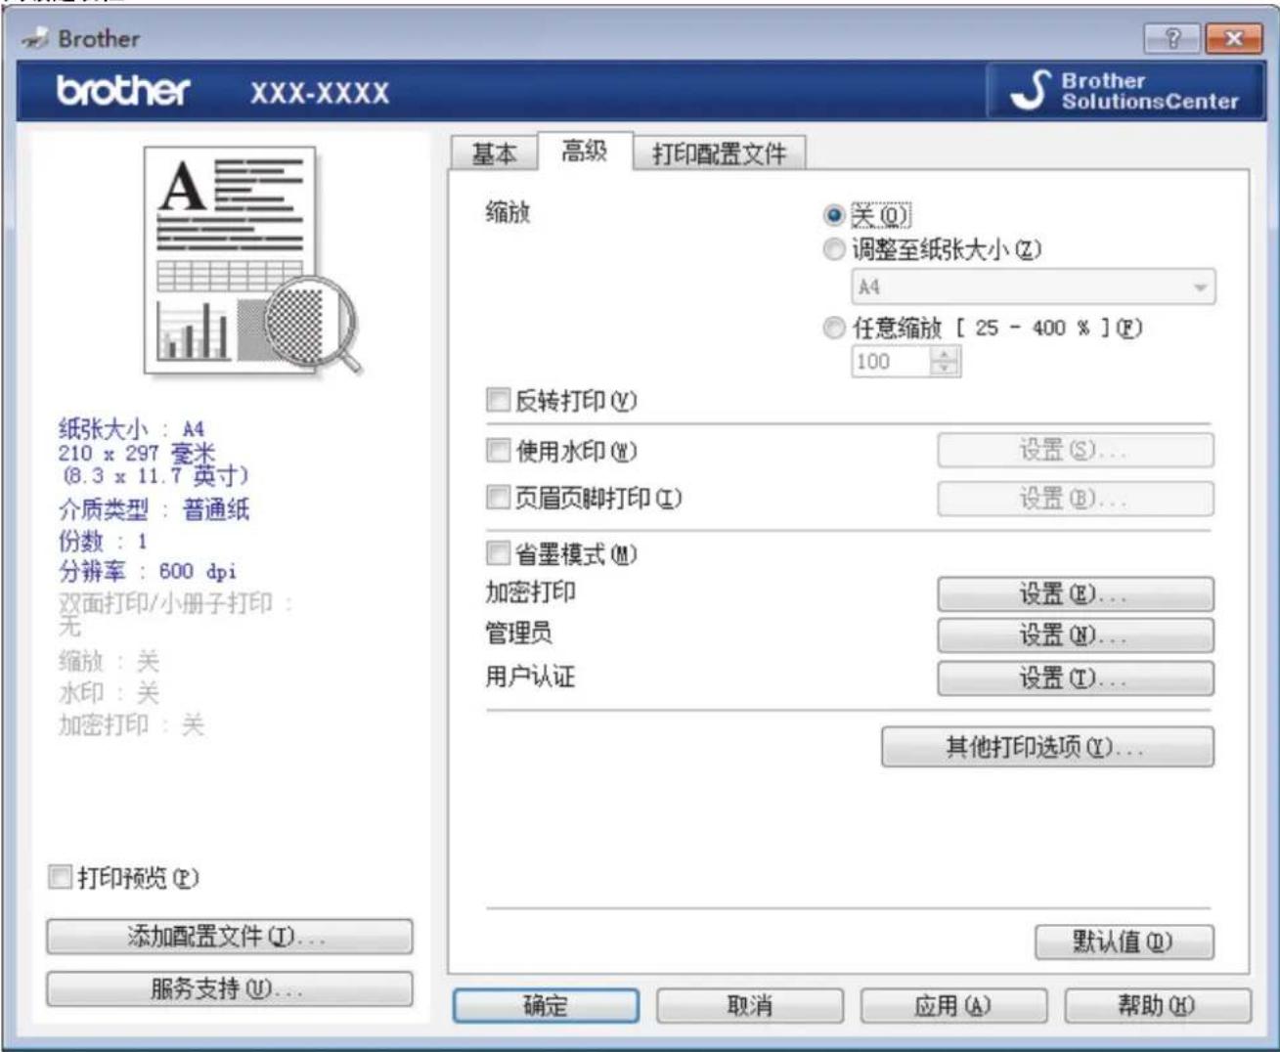
Task: Click the brother logo in header
Action: coord(123,91)
